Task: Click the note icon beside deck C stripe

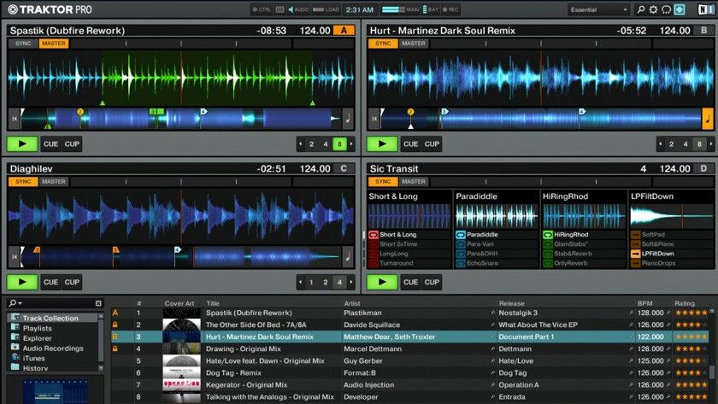Action: point(348,257)
